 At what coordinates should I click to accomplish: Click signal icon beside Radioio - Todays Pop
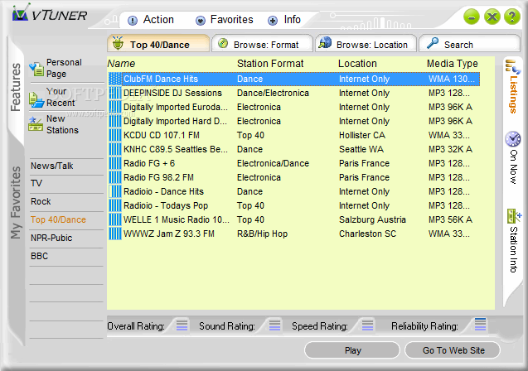tap(115, 205)
